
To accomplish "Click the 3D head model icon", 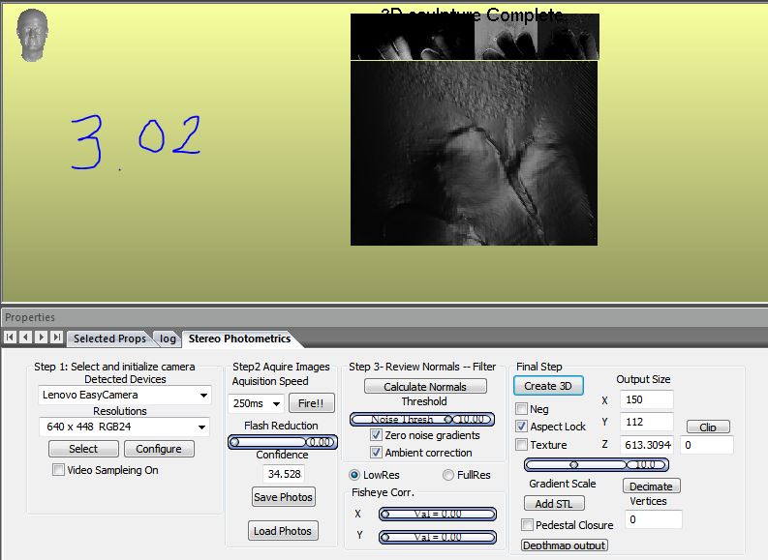I will pyautogui.click(x=33, y=36).
